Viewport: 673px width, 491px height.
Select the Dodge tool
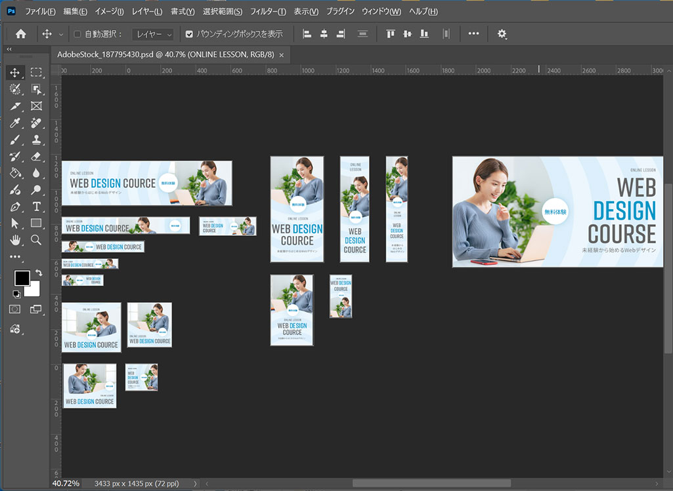pos(36,190)
